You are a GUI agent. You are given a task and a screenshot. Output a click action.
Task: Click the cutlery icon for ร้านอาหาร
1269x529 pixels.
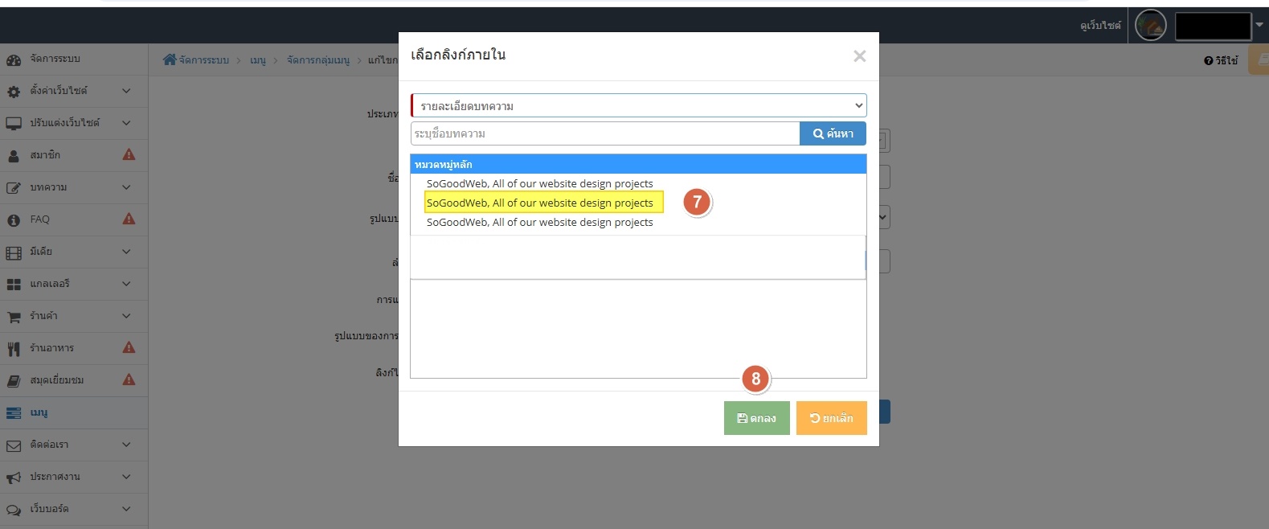click(x=14, y=349)
